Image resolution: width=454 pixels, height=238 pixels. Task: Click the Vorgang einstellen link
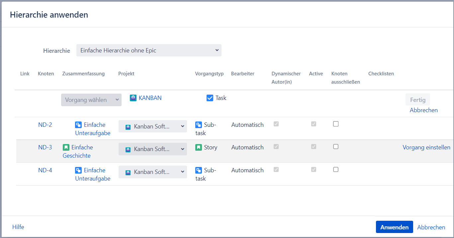[x=426, y=147]
